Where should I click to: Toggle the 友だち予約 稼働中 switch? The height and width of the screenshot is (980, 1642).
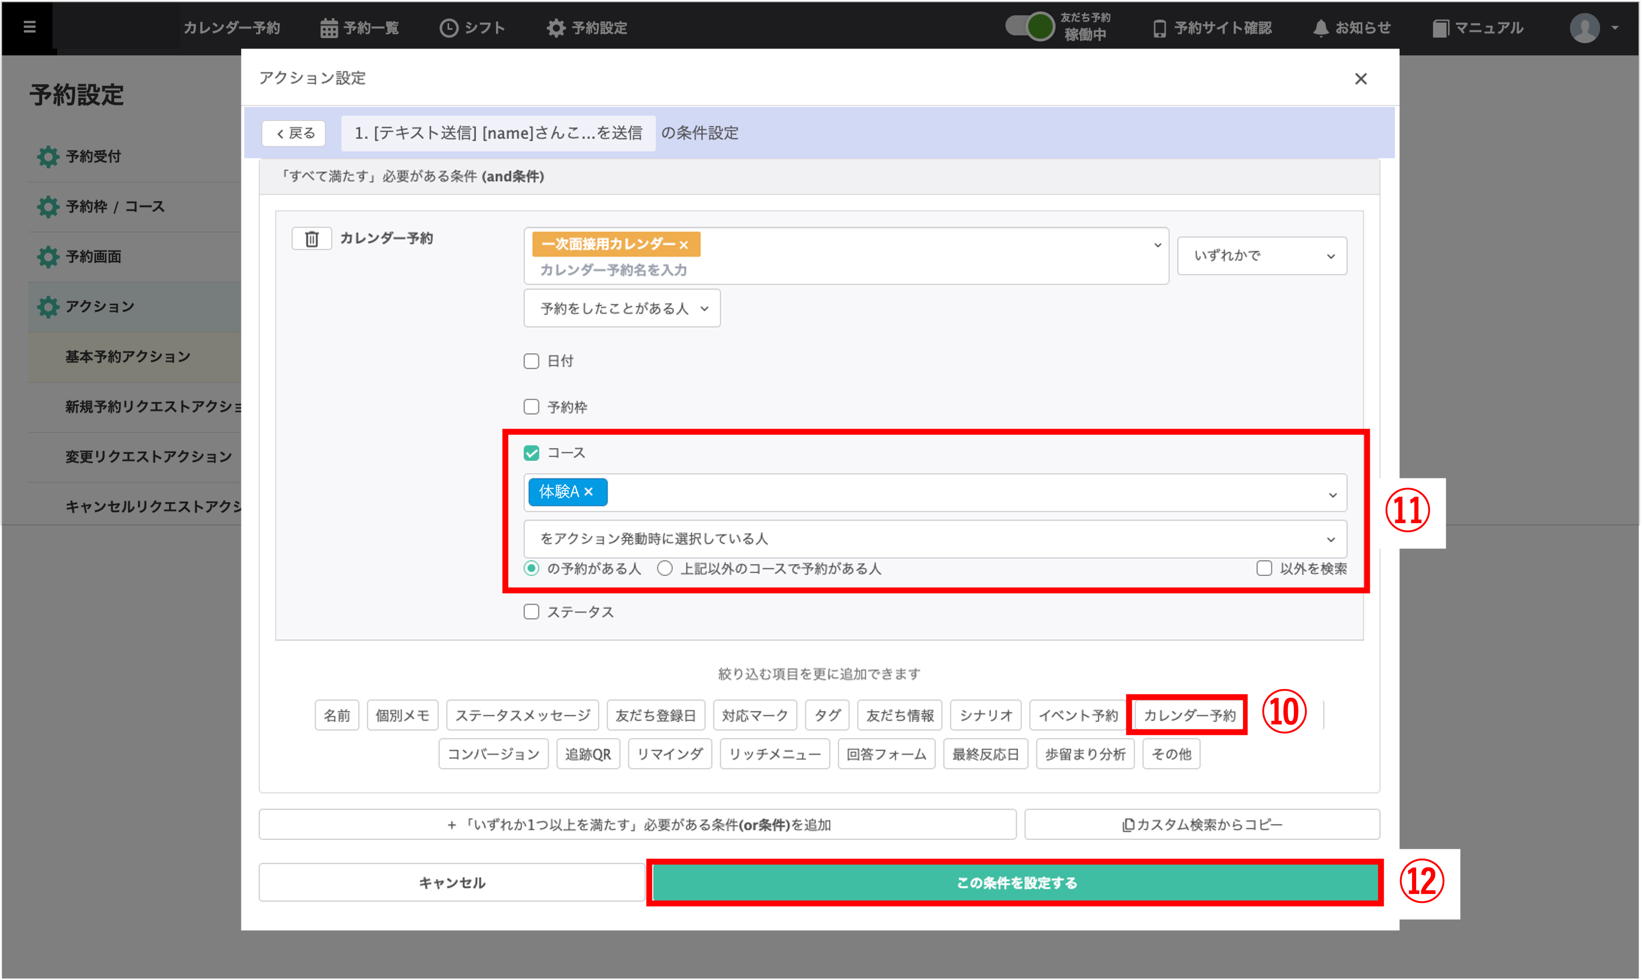[1031, 27]
